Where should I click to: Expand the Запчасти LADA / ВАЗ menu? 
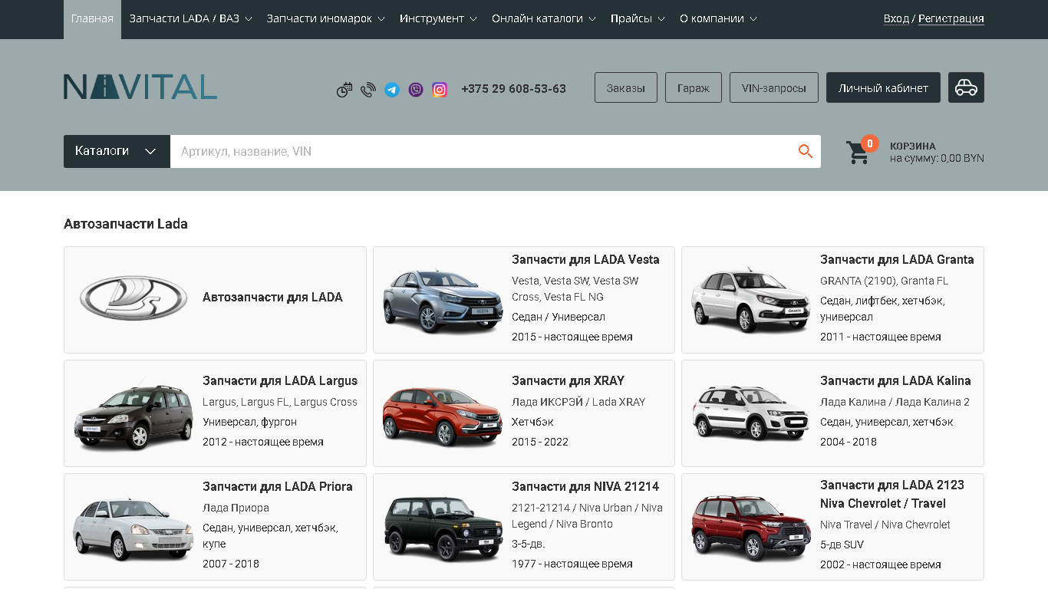[190, 18]
